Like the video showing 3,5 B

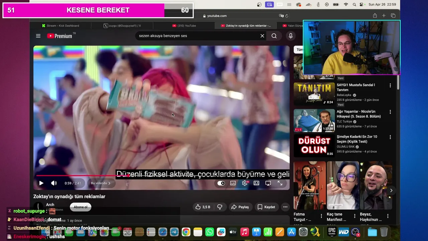(x=203, y=207)
